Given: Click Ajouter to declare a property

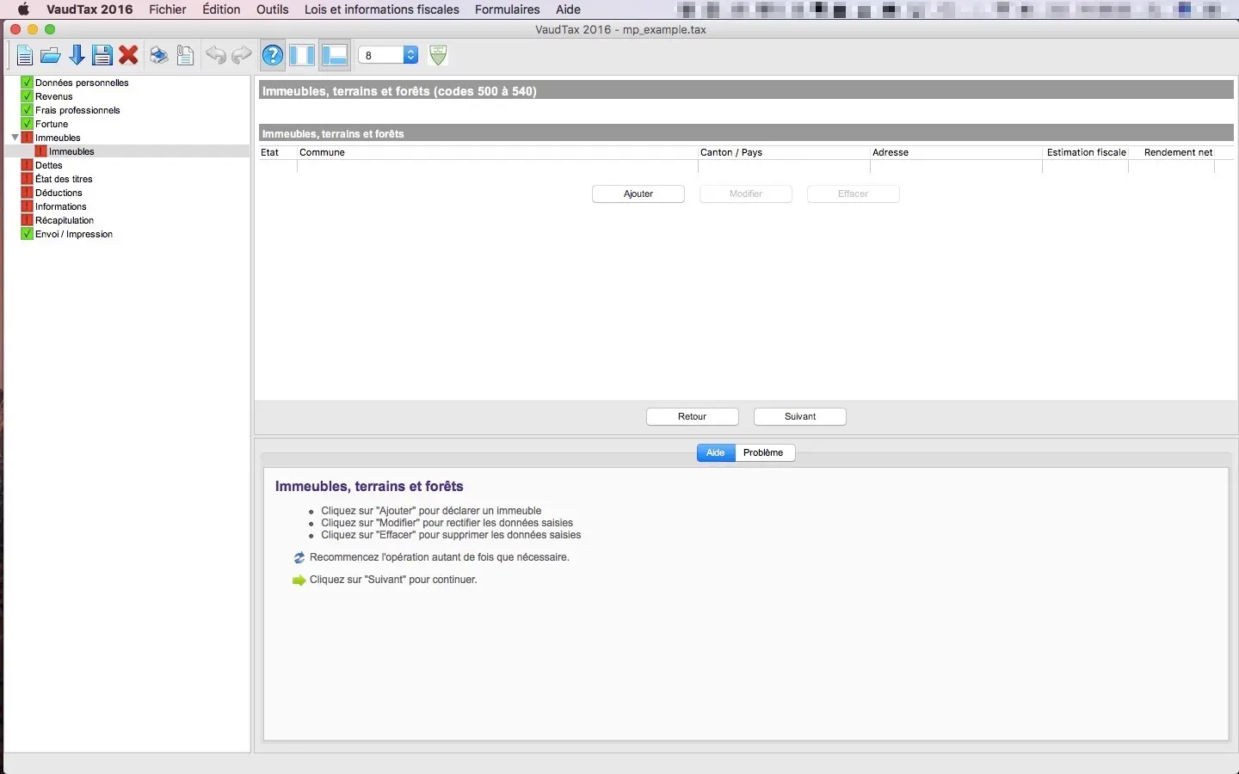Looking at the screenshot, I should pyautogui.click(x=638, y=194).
